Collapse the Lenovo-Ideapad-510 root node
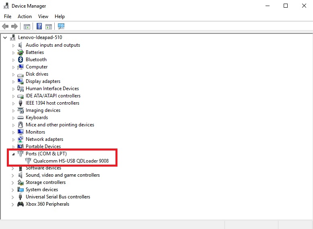Viewport: 313px width, 229px height. [x=5, y=37]
